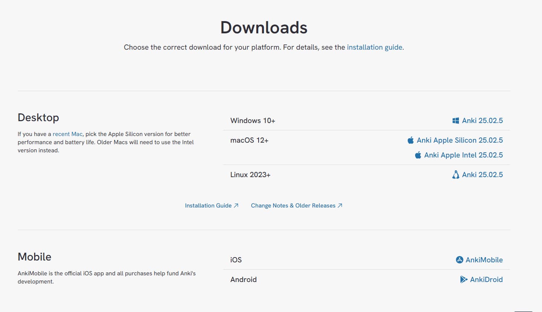Click the 'Mobile' section heading

tap(35, 257)
